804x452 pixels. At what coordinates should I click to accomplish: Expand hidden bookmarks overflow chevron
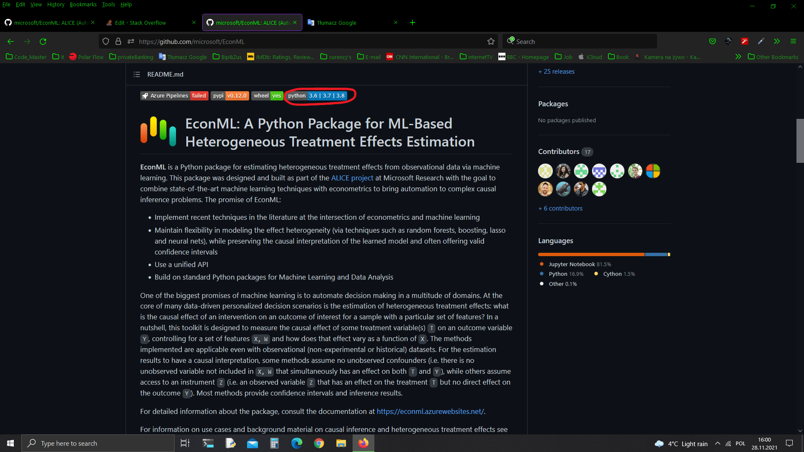738,57
